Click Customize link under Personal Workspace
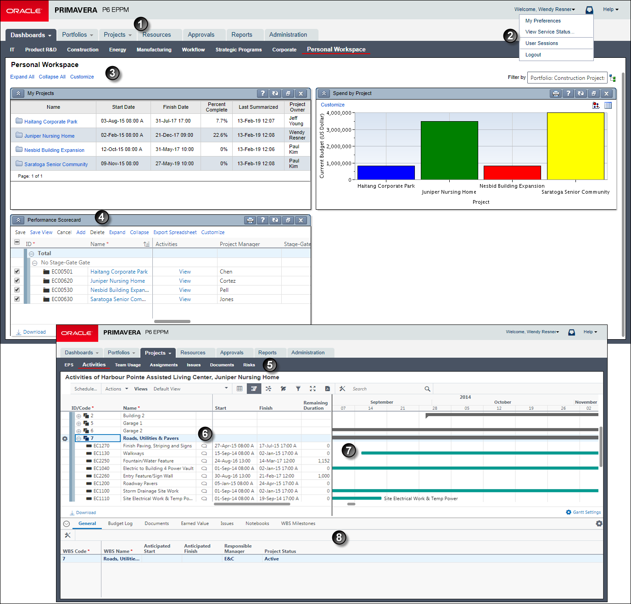This screenshot has width=631, height=604. pos(82,77)
